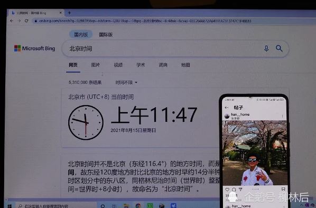The width and height of the screenshot is (316, 208).
Task: Click the 5,310,000 条结果 count text
Action: pos(85,82)
